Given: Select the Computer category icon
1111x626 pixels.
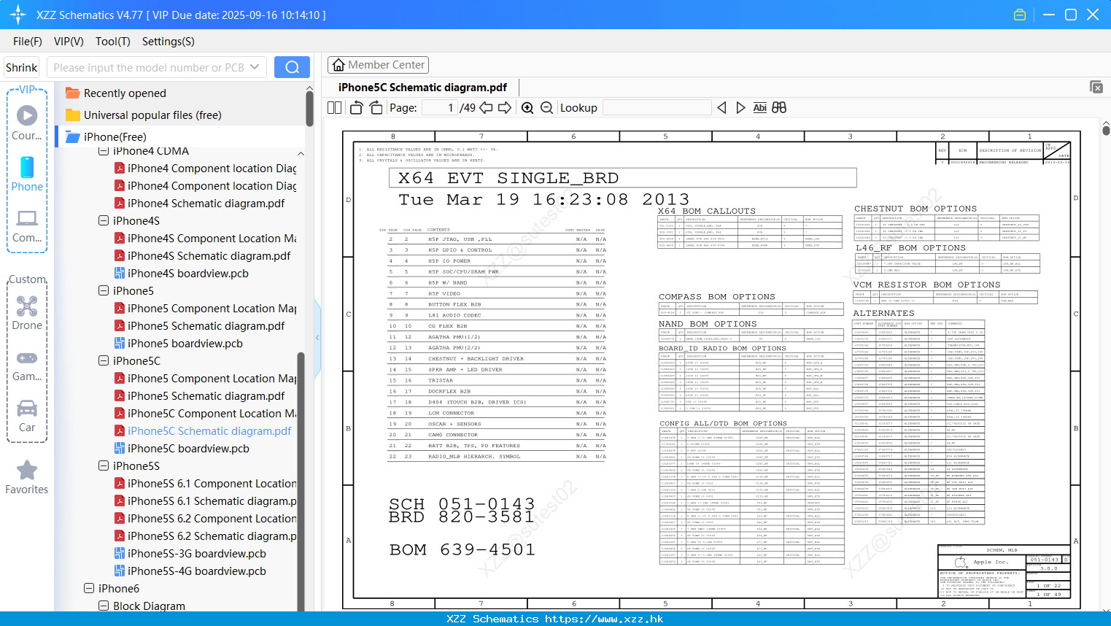Looking at the screenshot, I should pos(27,225).
